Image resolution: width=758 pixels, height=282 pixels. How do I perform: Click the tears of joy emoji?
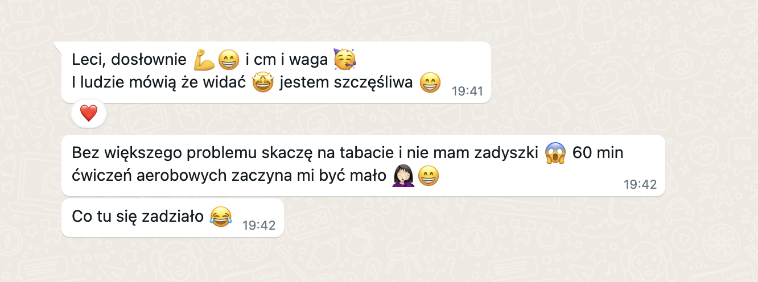221,217
